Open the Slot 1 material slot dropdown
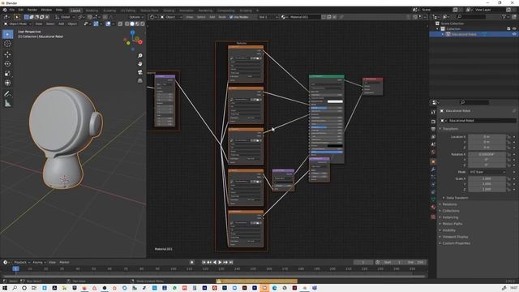Screen dimensions: 519x292 [x=268, y=17]
